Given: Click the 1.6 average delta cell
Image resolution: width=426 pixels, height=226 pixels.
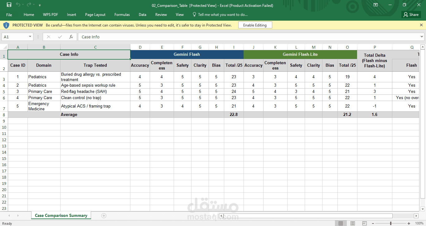Looking at the screenshot, I should point(375,115).
